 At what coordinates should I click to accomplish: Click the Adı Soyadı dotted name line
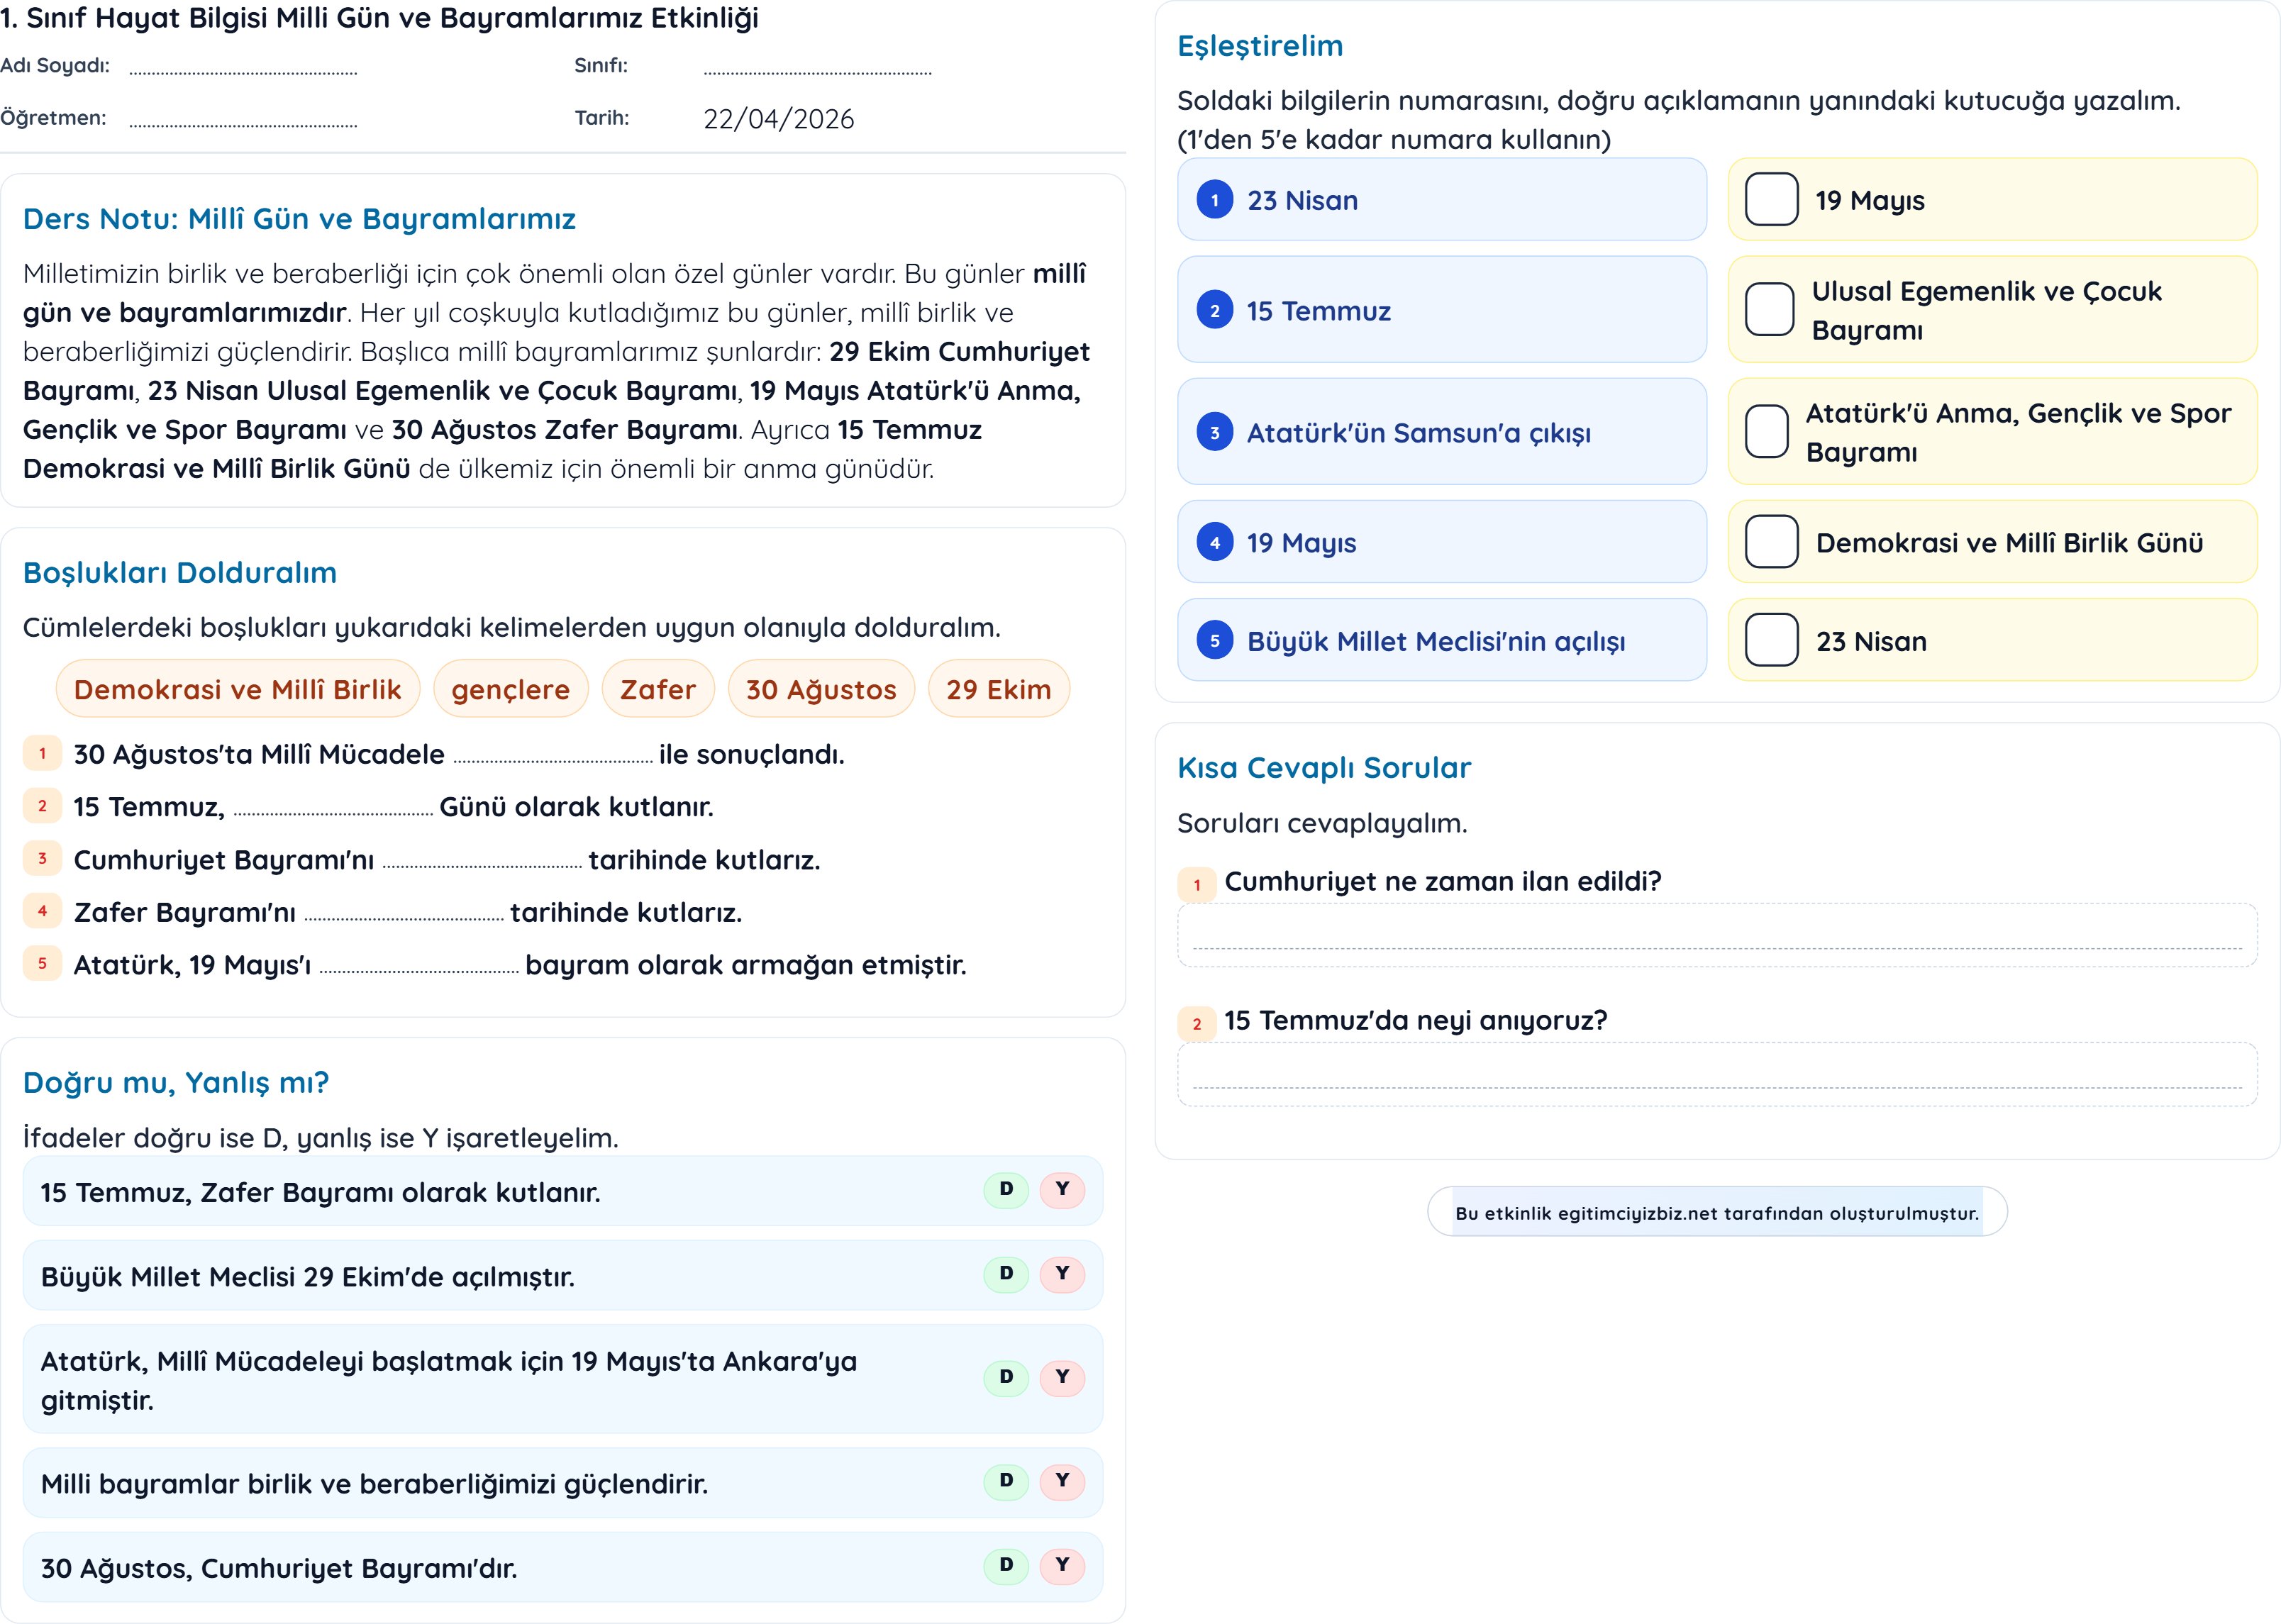pyautogui.click(x=243, y=70)
